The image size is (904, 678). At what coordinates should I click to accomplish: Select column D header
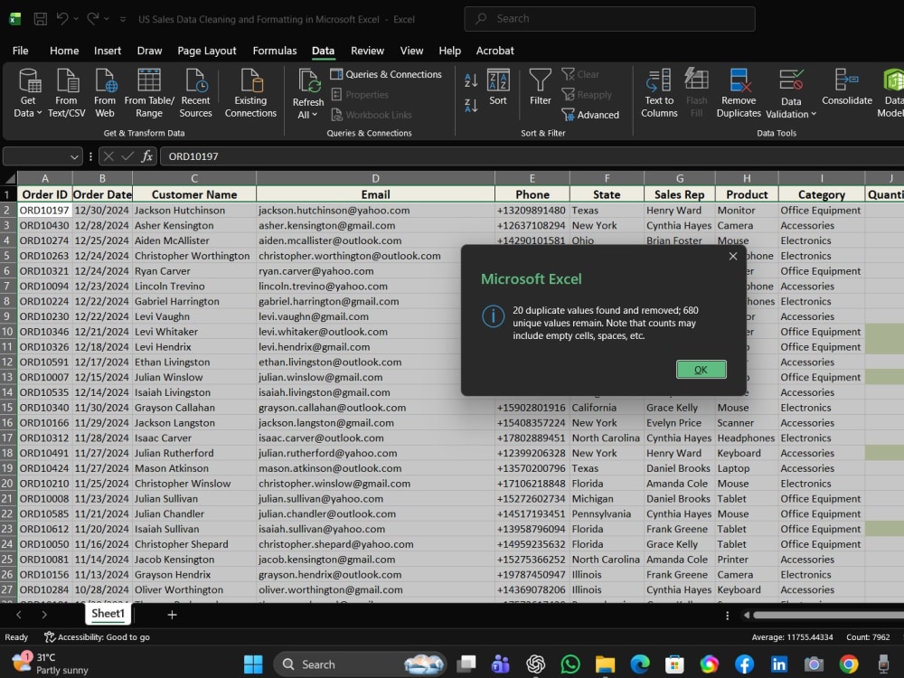point(375,178)
